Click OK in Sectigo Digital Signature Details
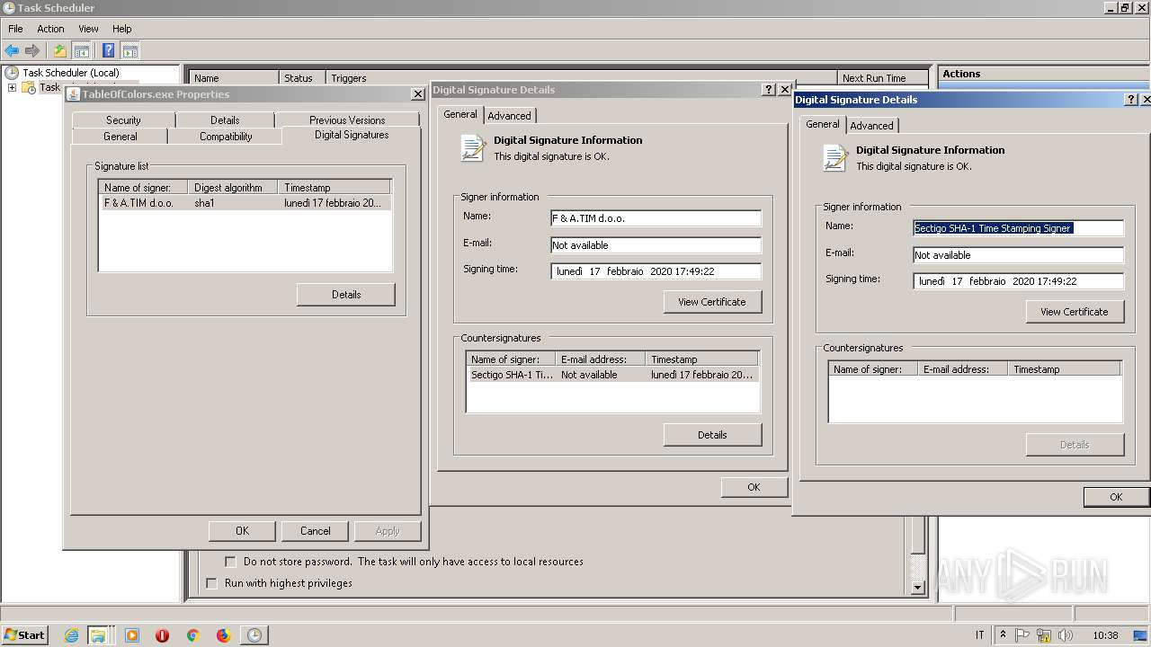The width and height of the screenshot is (1151, 647). coord(1116,497)
